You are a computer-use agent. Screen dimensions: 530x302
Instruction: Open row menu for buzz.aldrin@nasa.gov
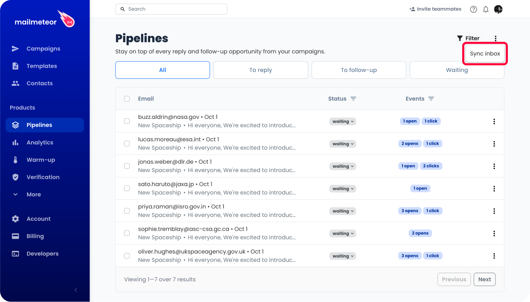(494, 121)
